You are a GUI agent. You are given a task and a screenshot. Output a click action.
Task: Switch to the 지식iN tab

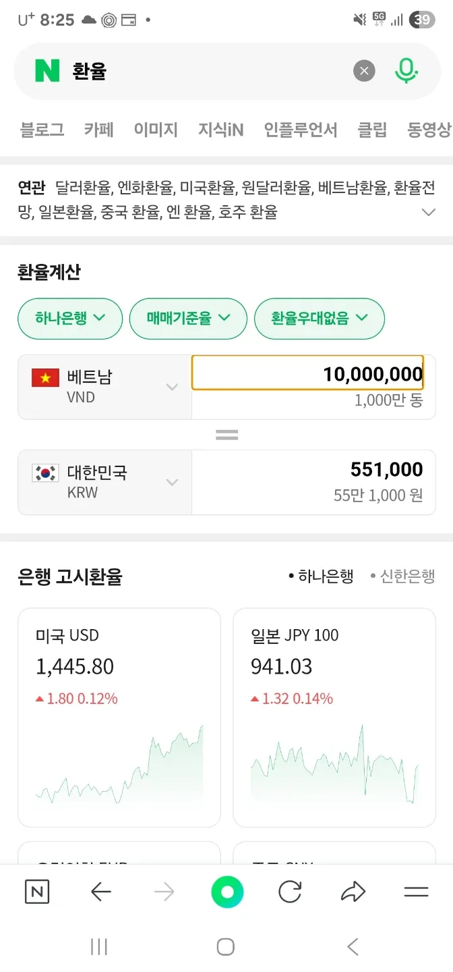pos(220,130)
